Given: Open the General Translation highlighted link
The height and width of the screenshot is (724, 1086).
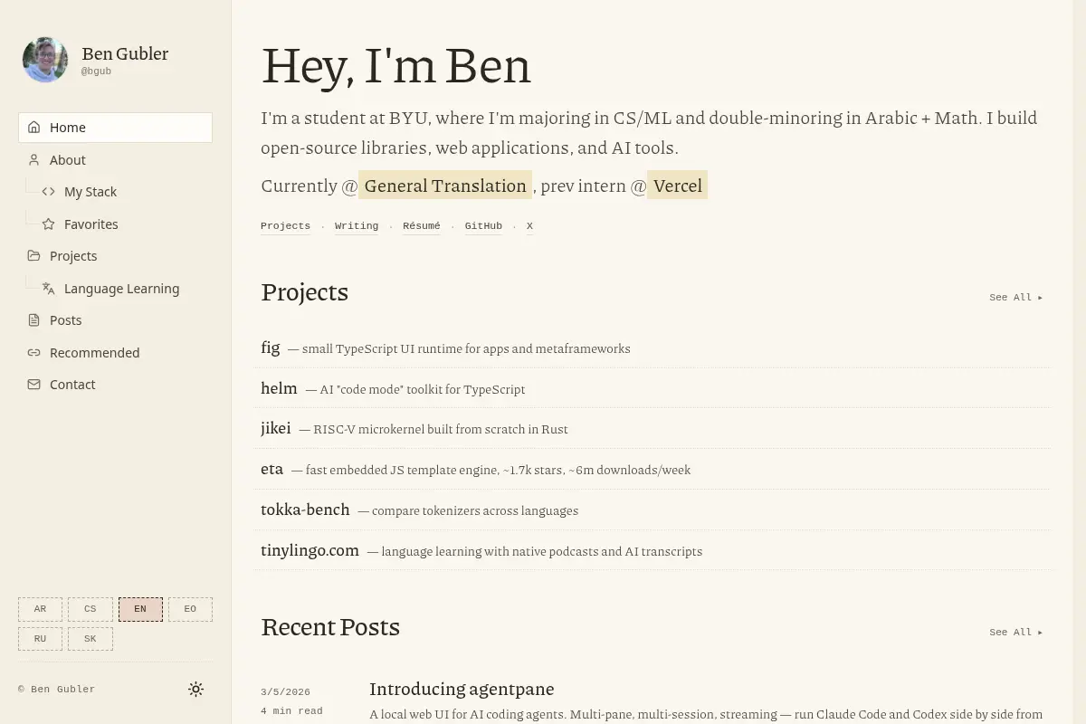Looking at the screenshot, I should click(445, 186).
